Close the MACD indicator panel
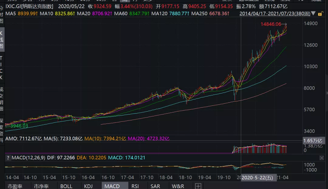The image size is (328, 189). click(322, 158)
